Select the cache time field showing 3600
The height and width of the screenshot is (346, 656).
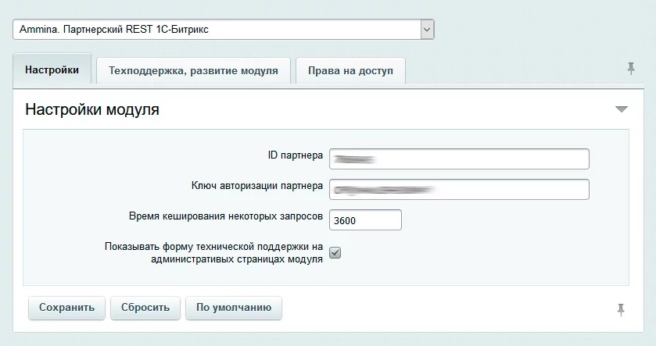coord(365,220)
